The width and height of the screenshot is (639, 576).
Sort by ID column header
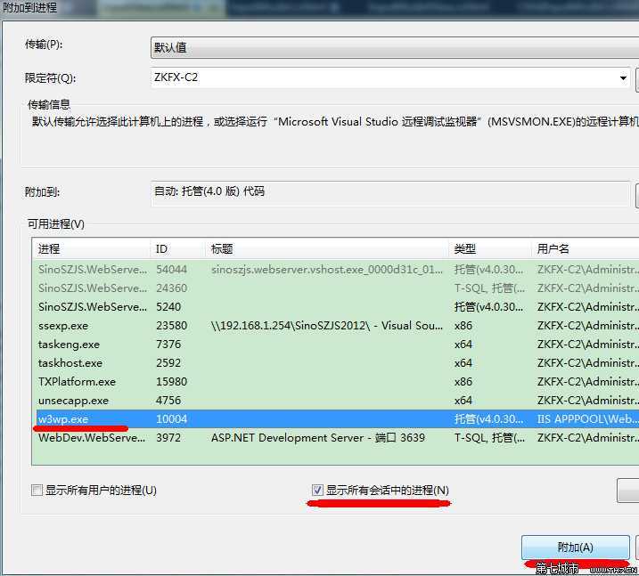(x=177, y=248)
